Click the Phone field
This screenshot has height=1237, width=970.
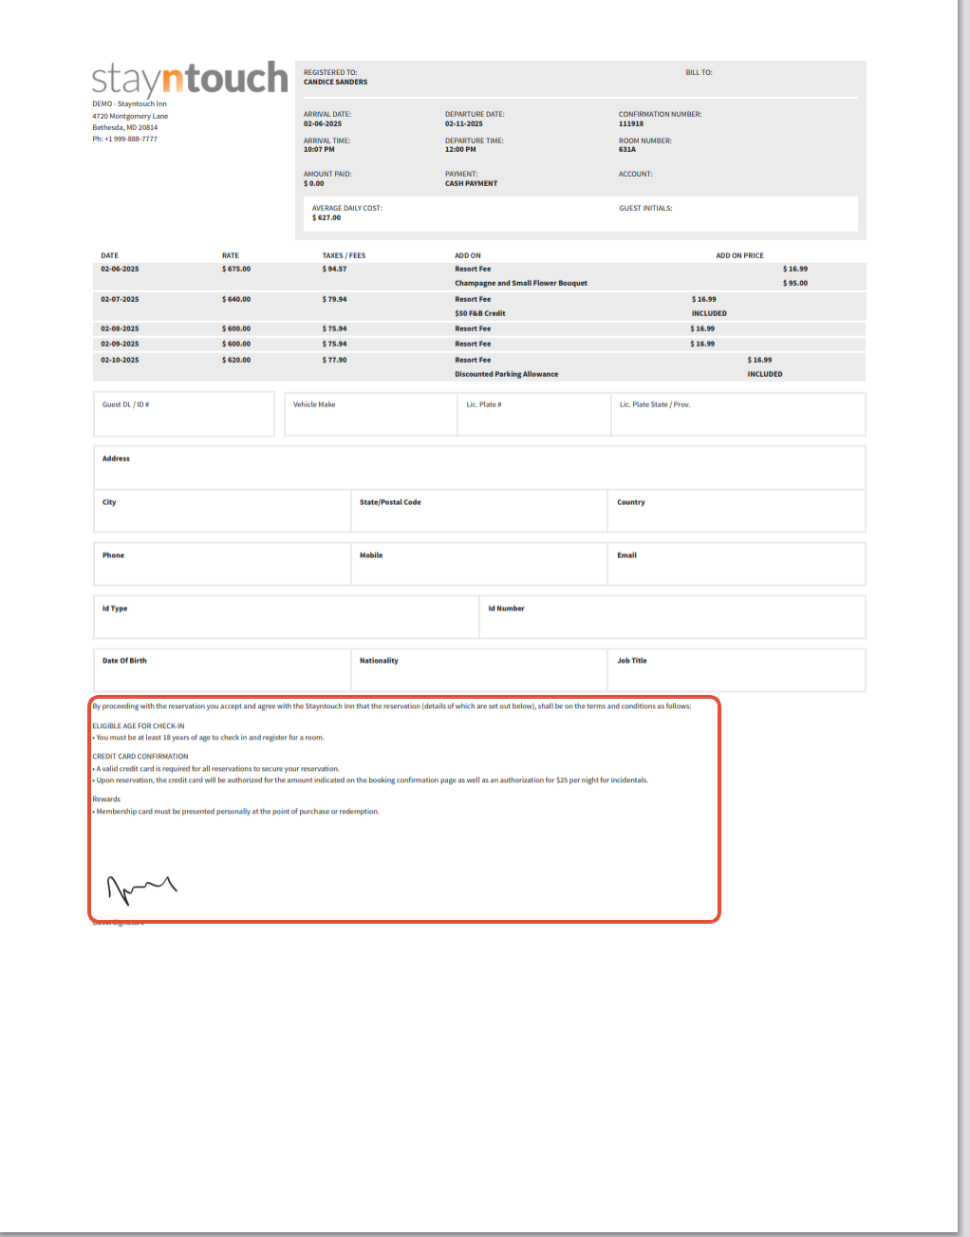(x=222, y=564)
